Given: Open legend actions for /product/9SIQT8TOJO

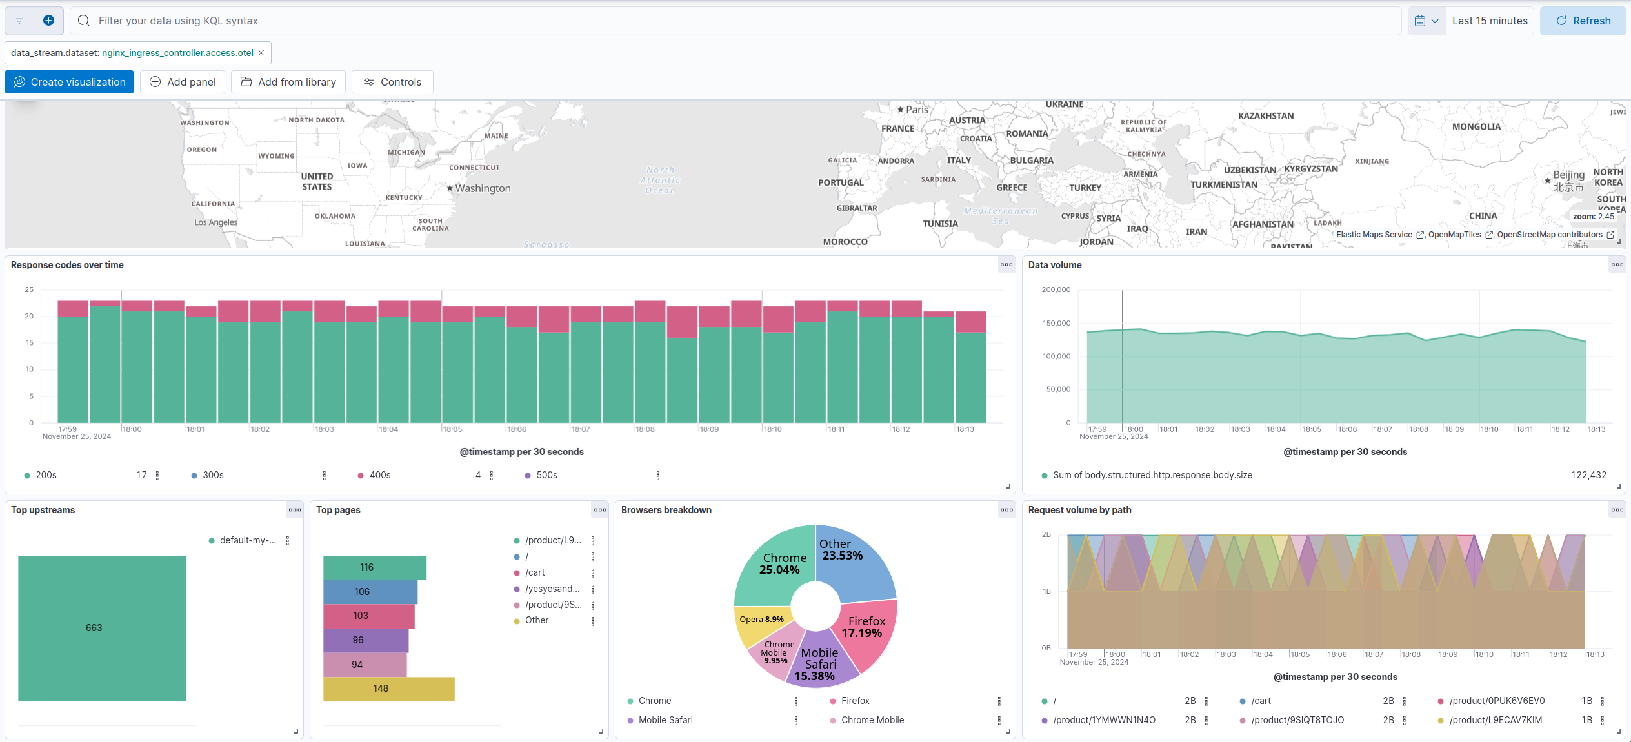Looking at the screenshot, I should pyautogui.click(x=1405, y=720).
